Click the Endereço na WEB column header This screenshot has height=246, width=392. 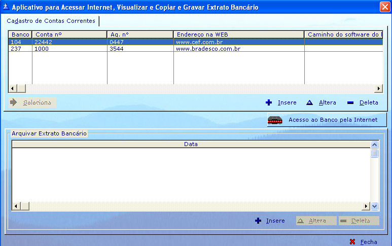tap(239, 34)
